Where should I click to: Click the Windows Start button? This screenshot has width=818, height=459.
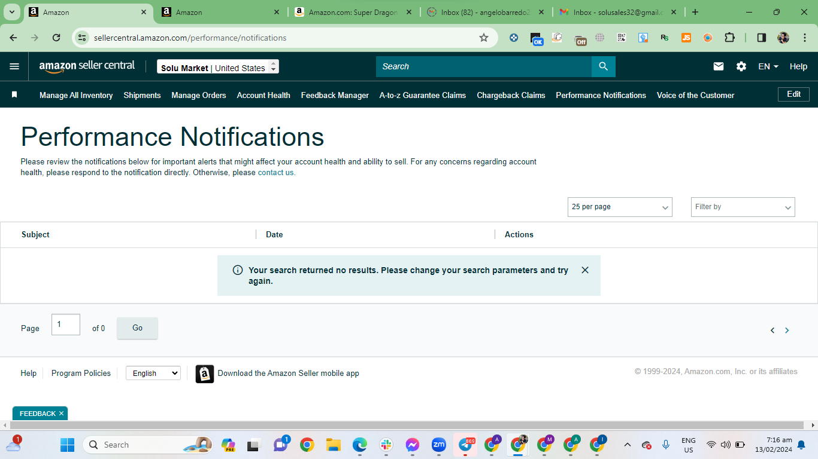click(x=67, y=445)
